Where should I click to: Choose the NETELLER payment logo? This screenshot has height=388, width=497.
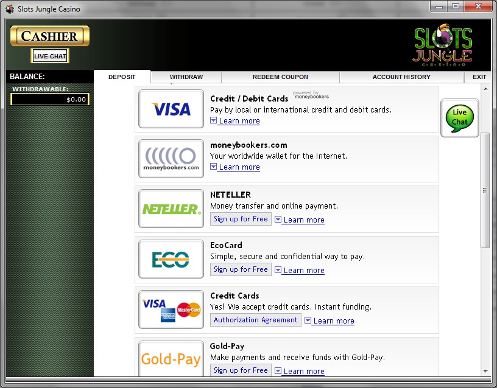171,209
